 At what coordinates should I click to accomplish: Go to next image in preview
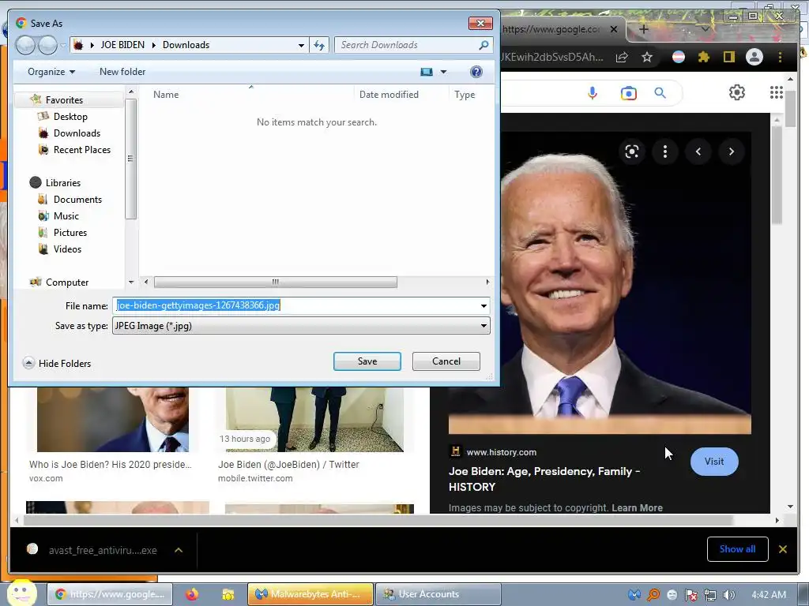731,151
